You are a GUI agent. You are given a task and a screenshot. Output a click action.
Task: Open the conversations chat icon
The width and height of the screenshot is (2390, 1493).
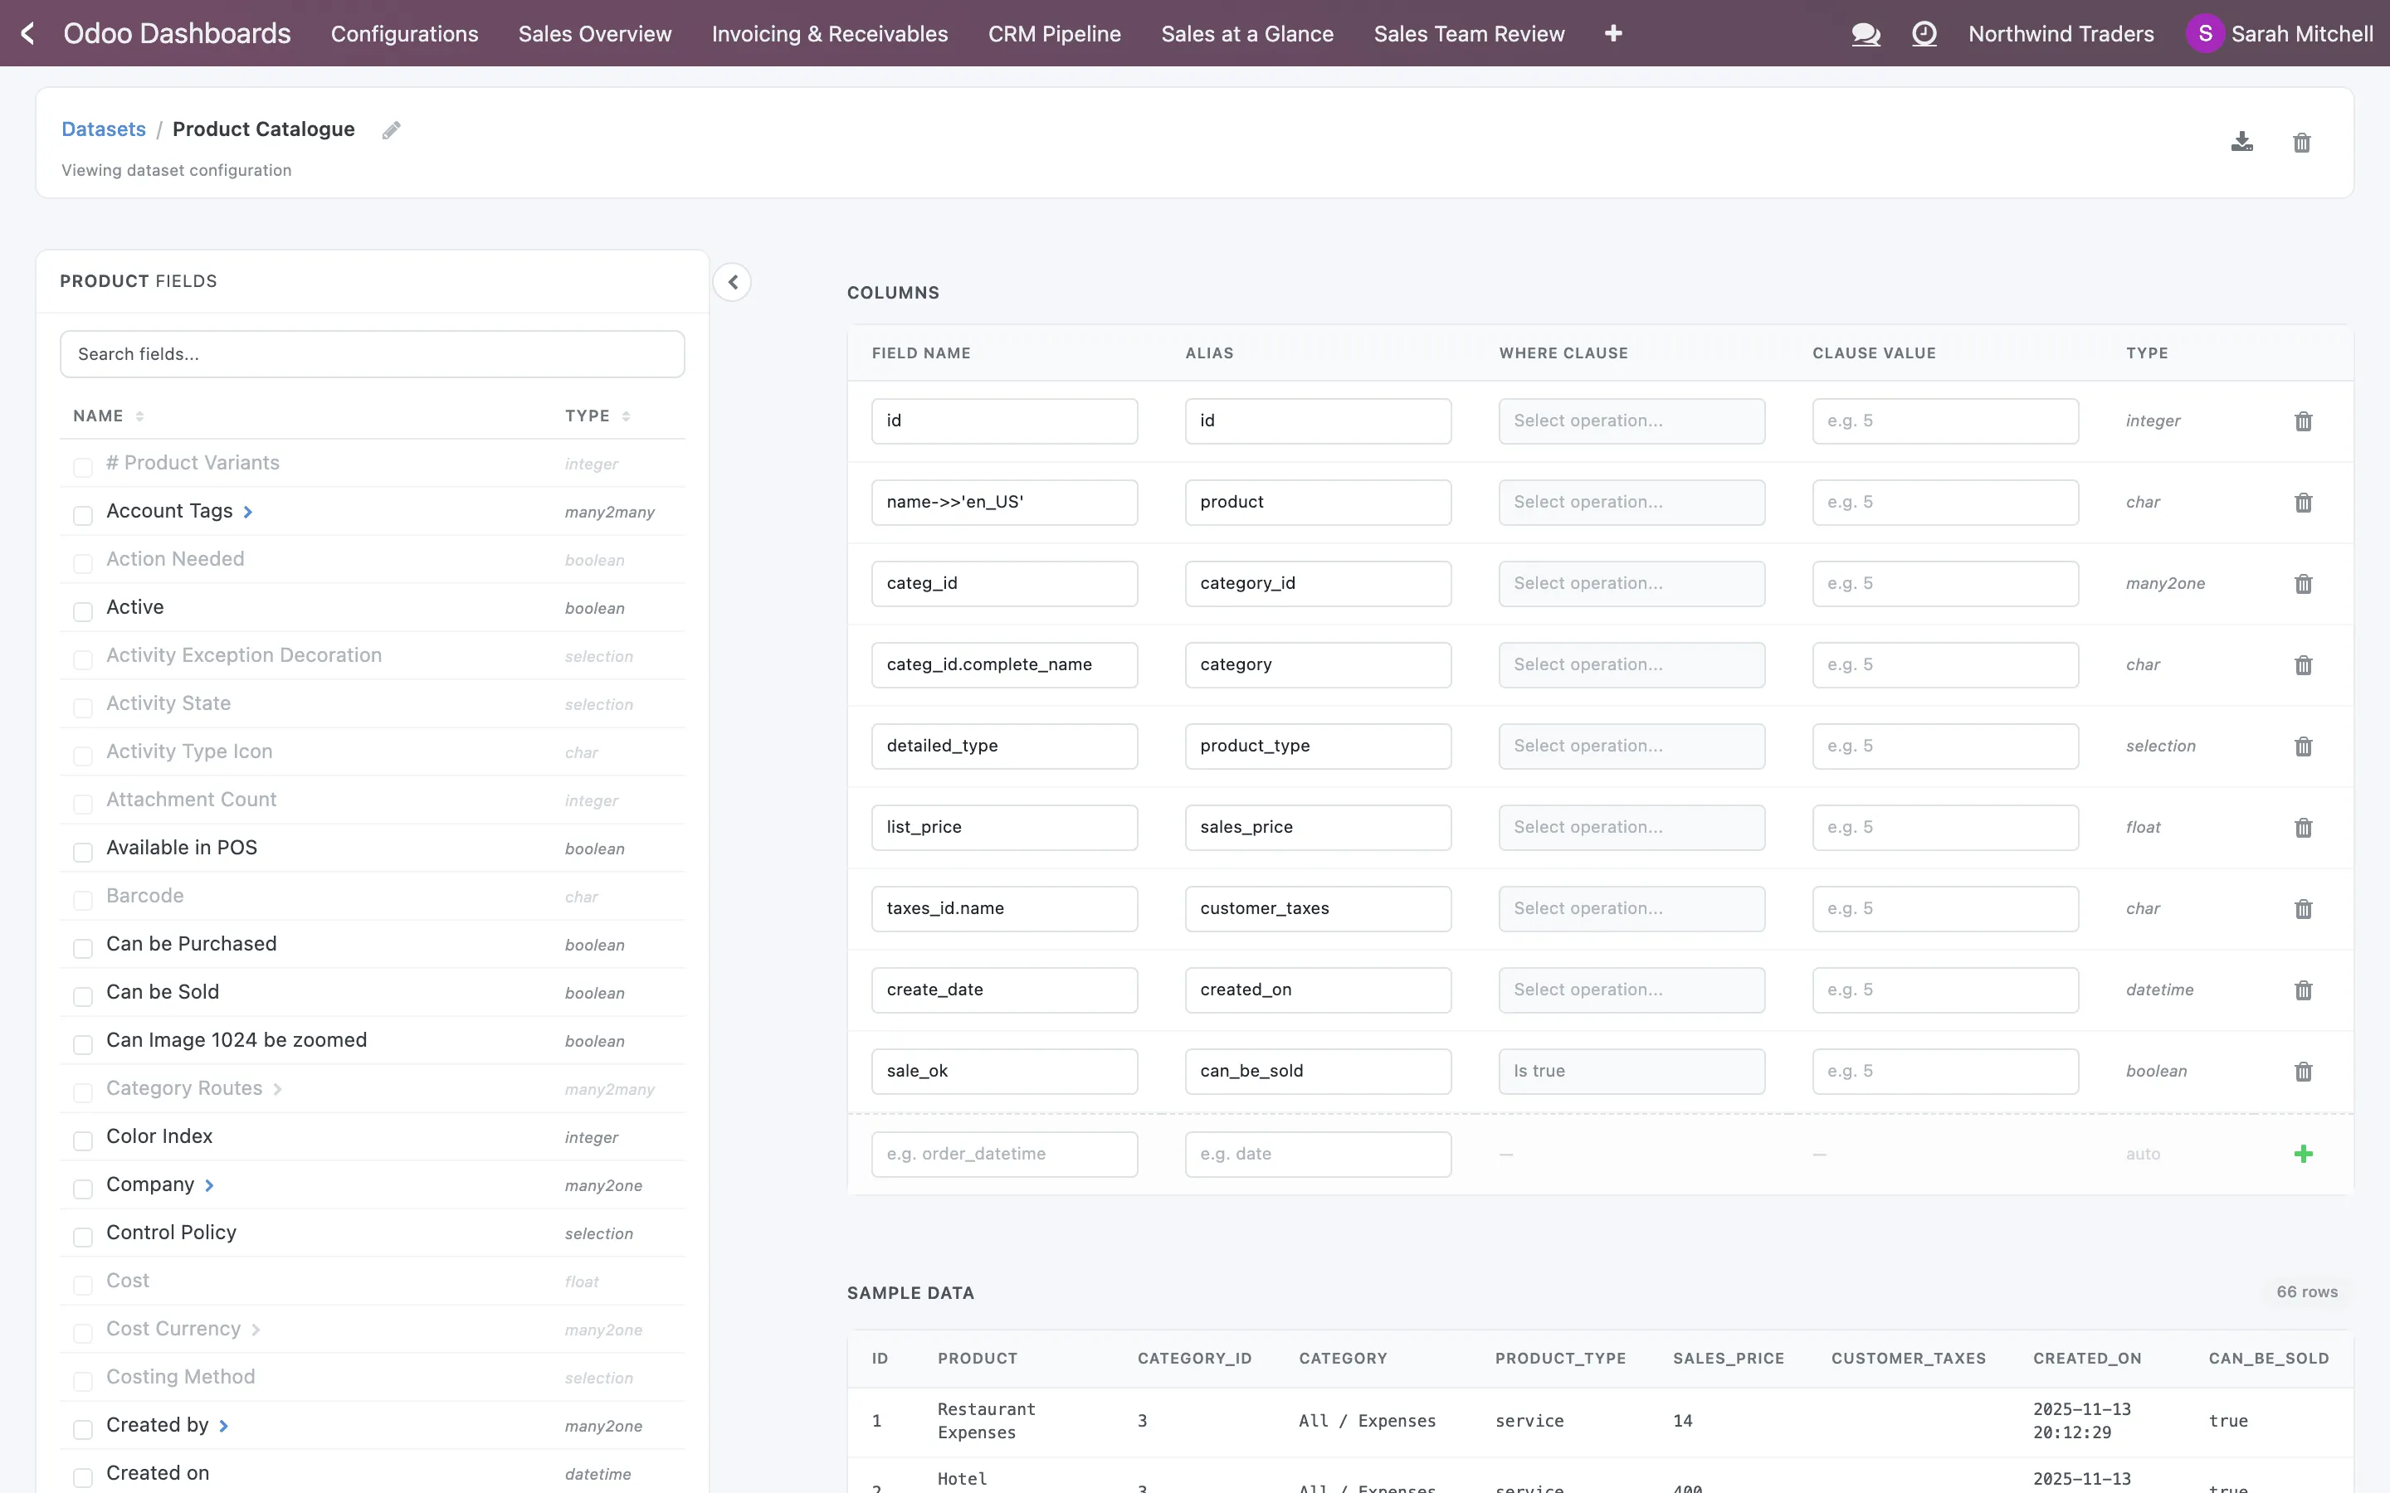[1865, 33]
